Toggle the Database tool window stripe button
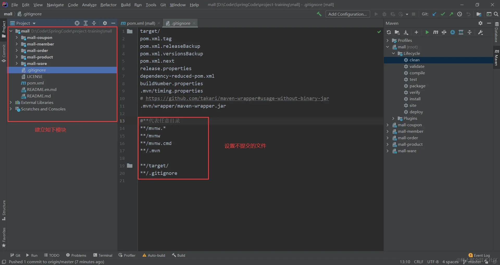The width and height of the screenshot is (500, 265). coord(496,32)
